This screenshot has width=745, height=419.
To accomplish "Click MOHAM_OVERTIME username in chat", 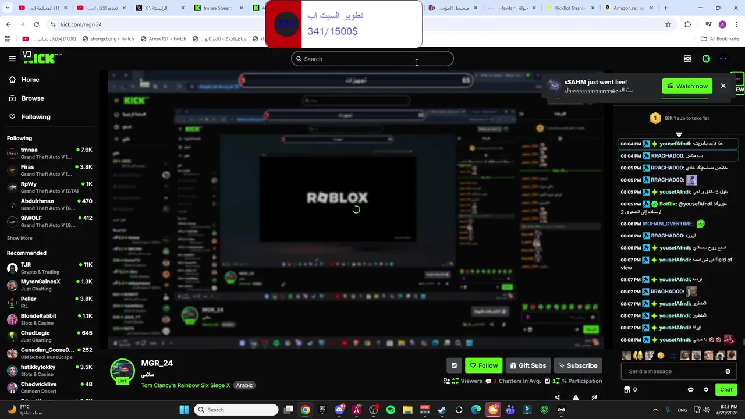I will click(x=668, y=223).
